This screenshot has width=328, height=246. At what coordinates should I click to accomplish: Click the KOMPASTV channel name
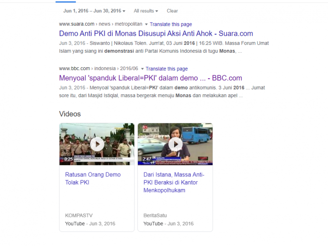[79, 216]
